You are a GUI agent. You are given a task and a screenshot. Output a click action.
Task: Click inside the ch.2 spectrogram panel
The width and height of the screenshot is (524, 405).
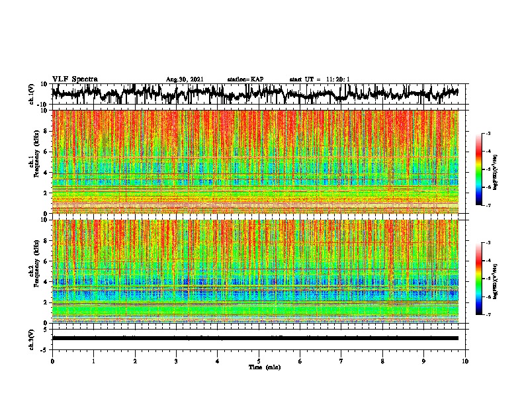[x=255, y=271]
